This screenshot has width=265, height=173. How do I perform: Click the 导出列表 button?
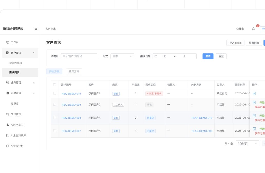pos(254,43)
